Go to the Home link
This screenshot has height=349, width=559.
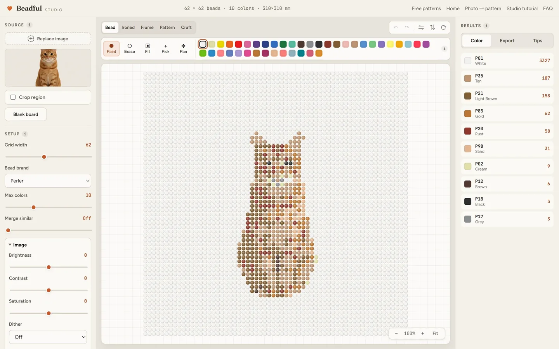pos(453,9)
